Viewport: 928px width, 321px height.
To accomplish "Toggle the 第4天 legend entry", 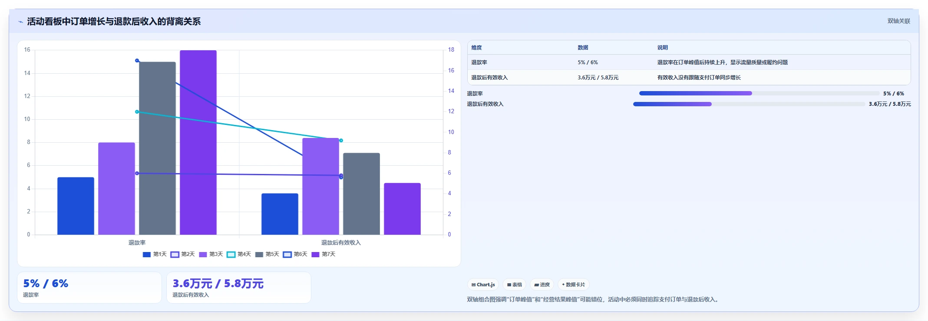I will [x=239, y=254].
